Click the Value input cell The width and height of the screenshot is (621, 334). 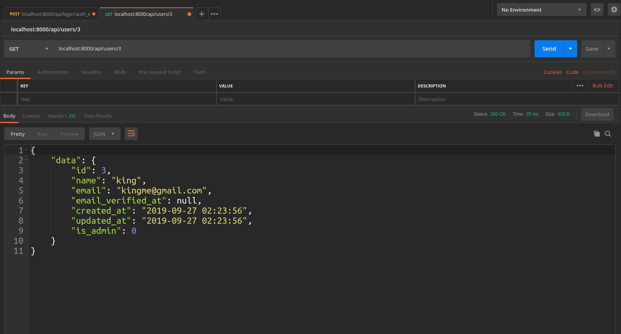click(316, 99)
